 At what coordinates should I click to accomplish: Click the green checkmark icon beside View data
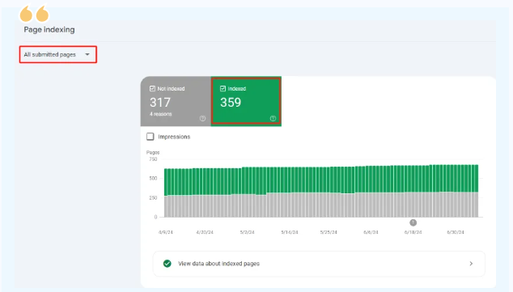(167, 264)
